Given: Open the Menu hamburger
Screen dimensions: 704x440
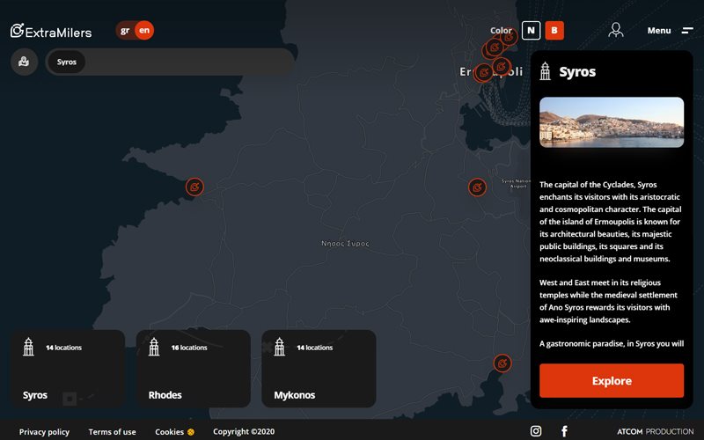Looking at the screenshot, I should coord(671,31).
